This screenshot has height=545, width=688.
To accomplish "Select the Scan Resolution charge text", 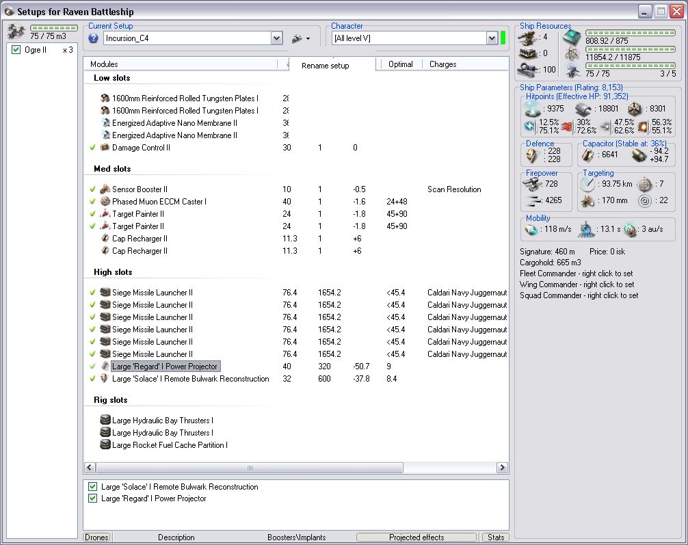I will click(454, 189).
